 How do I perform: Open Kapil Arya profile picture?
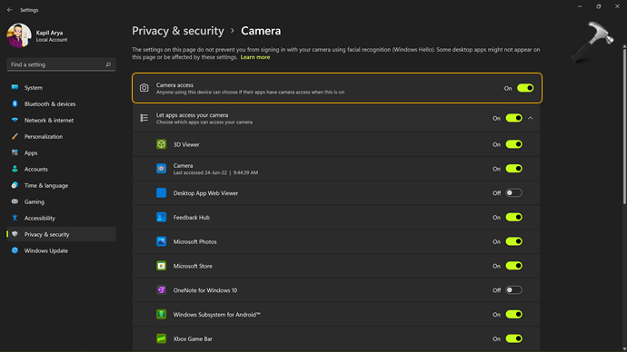tap(19, 35)
